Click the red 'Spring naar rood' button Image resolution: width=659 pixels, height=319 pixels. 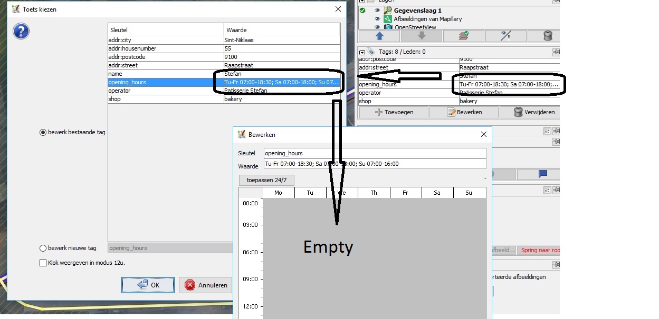click(x=538, y=250)
